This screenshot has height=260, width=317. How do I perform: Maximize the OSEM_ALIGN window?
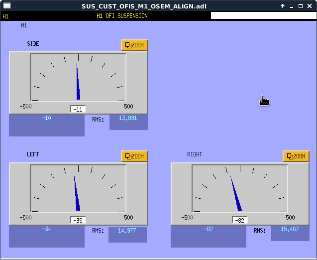[301, 6]
